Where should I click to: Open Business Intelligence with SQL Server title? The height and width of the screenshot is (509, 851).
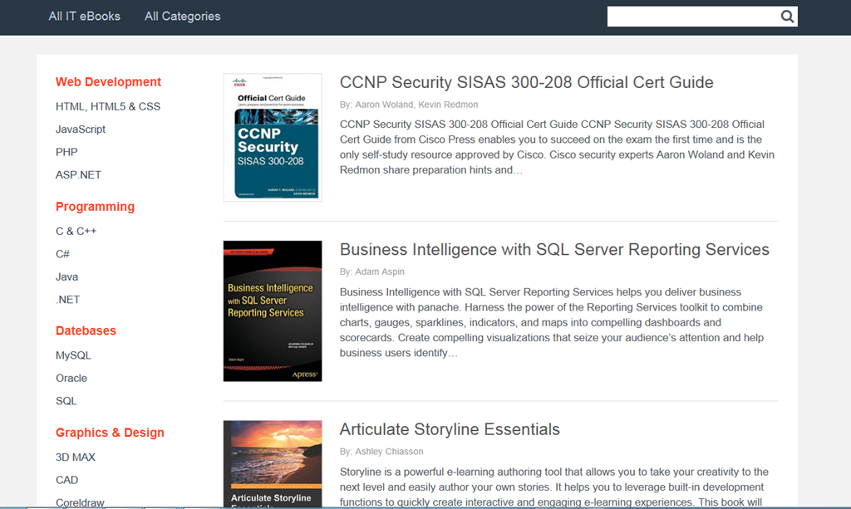click(554, 249)
